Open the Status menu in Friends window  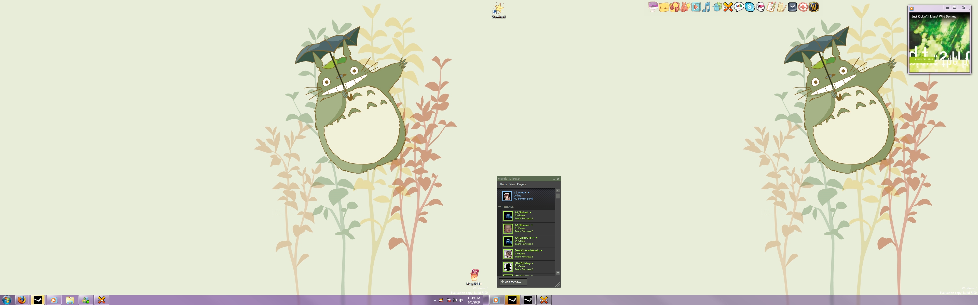(x=503, y=185)
